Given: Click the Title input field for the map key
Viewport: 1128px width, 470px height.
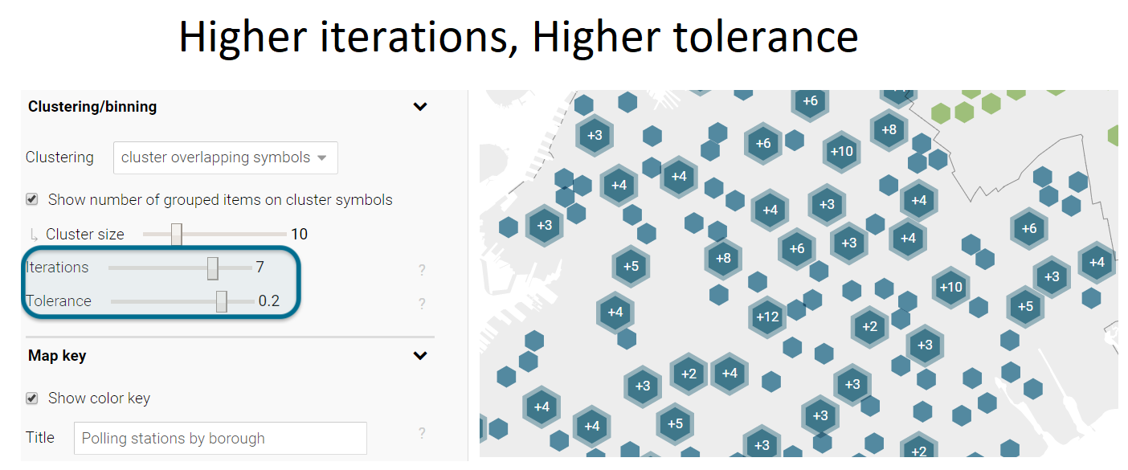Looking at the screenshot, I should (x=220, y=438).
